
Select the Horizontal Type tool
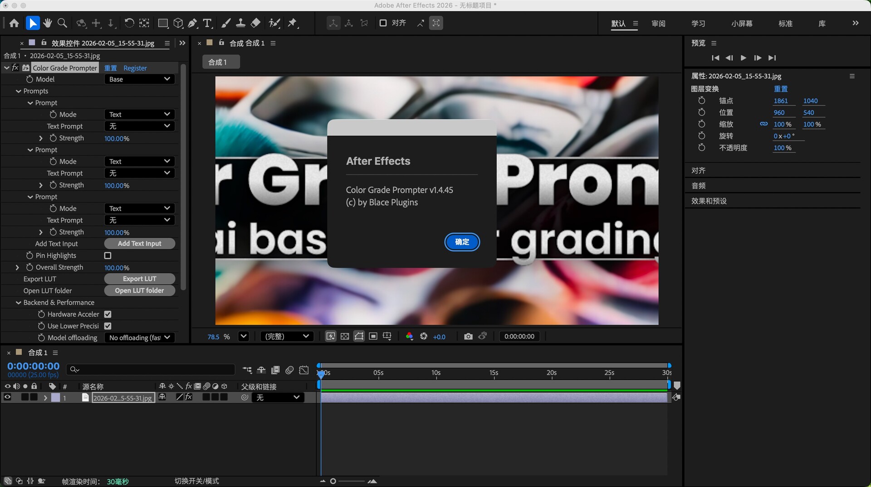tap(207, 23)
